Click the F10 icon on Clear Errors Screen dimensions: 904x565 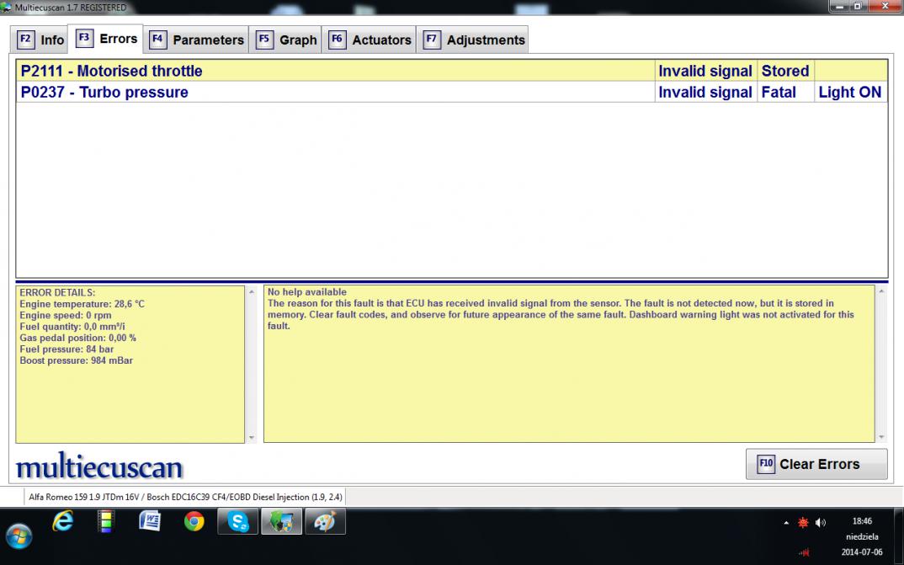[766, 463]
